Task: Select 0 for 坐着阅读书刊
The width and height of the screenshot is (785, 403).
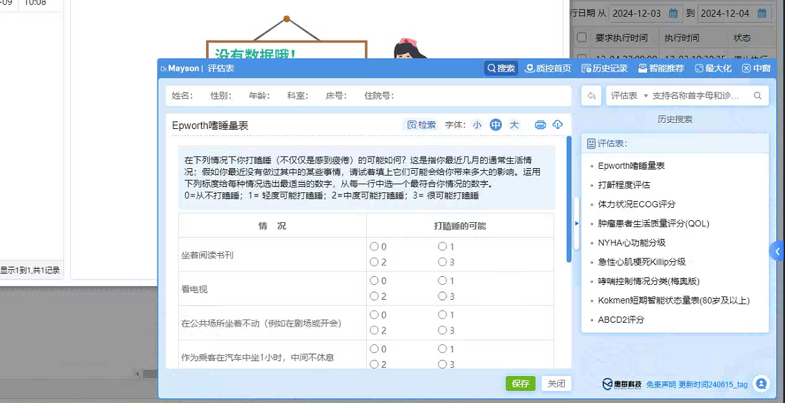Action: (x=374, y=246)
